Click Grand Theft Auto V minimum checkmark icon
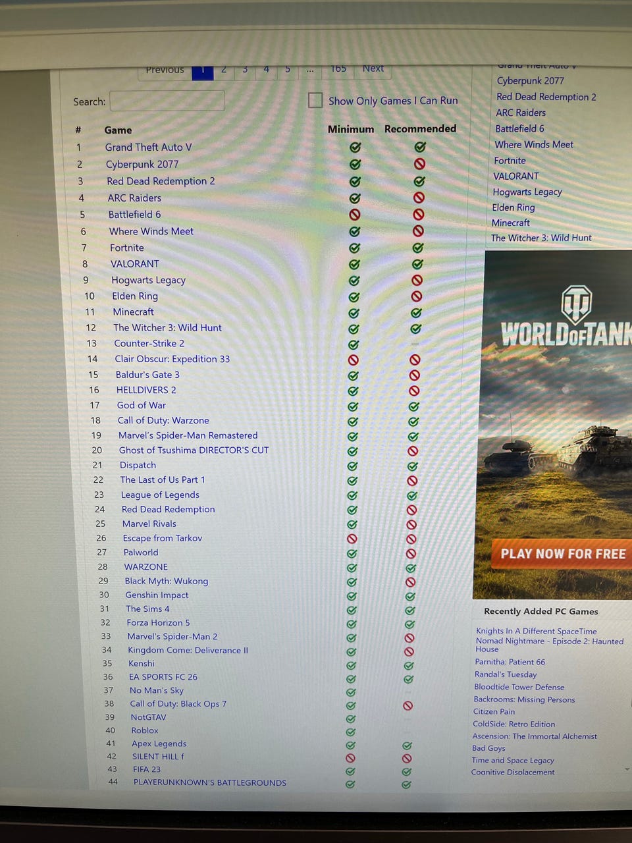Image resolution: width=632 pixels, height=843 pixels. [x=355, y=147]
